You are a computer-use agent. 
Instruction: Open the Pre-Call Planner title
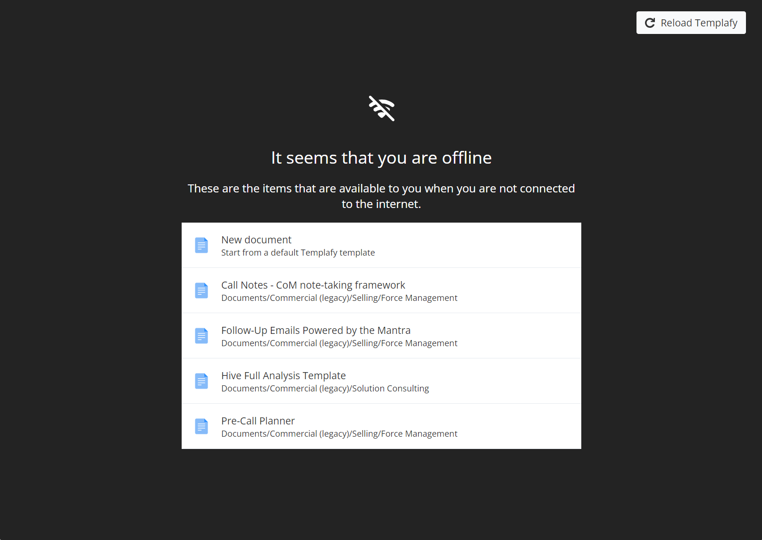[258, 421]
